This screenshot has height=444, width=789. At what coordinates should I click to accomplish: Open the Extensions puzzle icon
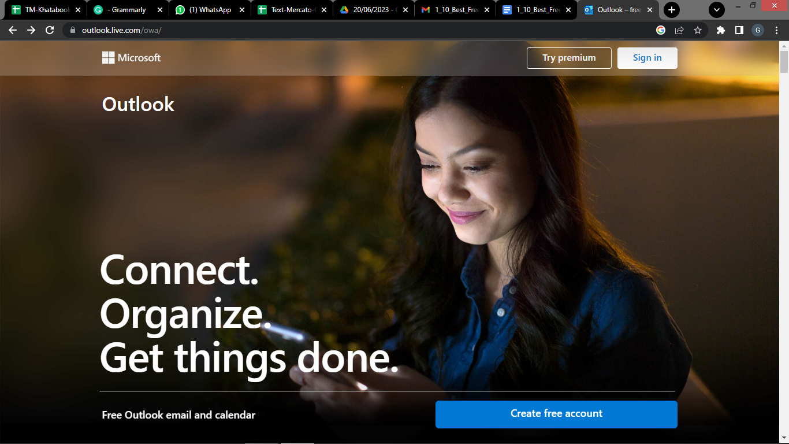(720, 30)
